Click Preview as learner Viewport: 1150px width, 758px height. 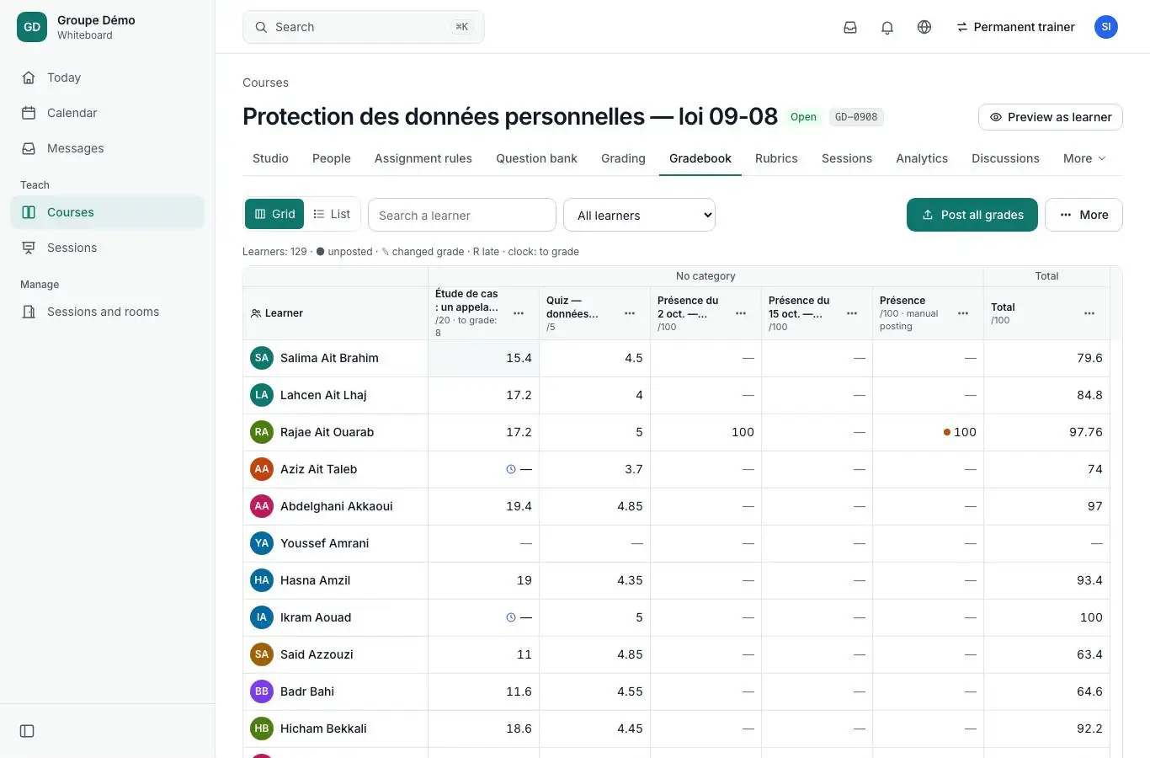point(1051,117)
